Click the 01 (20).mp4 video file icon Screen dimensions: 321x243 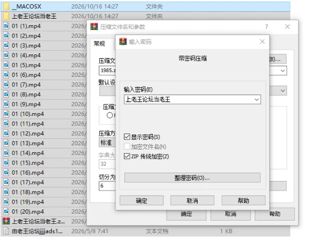pyautogui.click(x=6, y=212)
